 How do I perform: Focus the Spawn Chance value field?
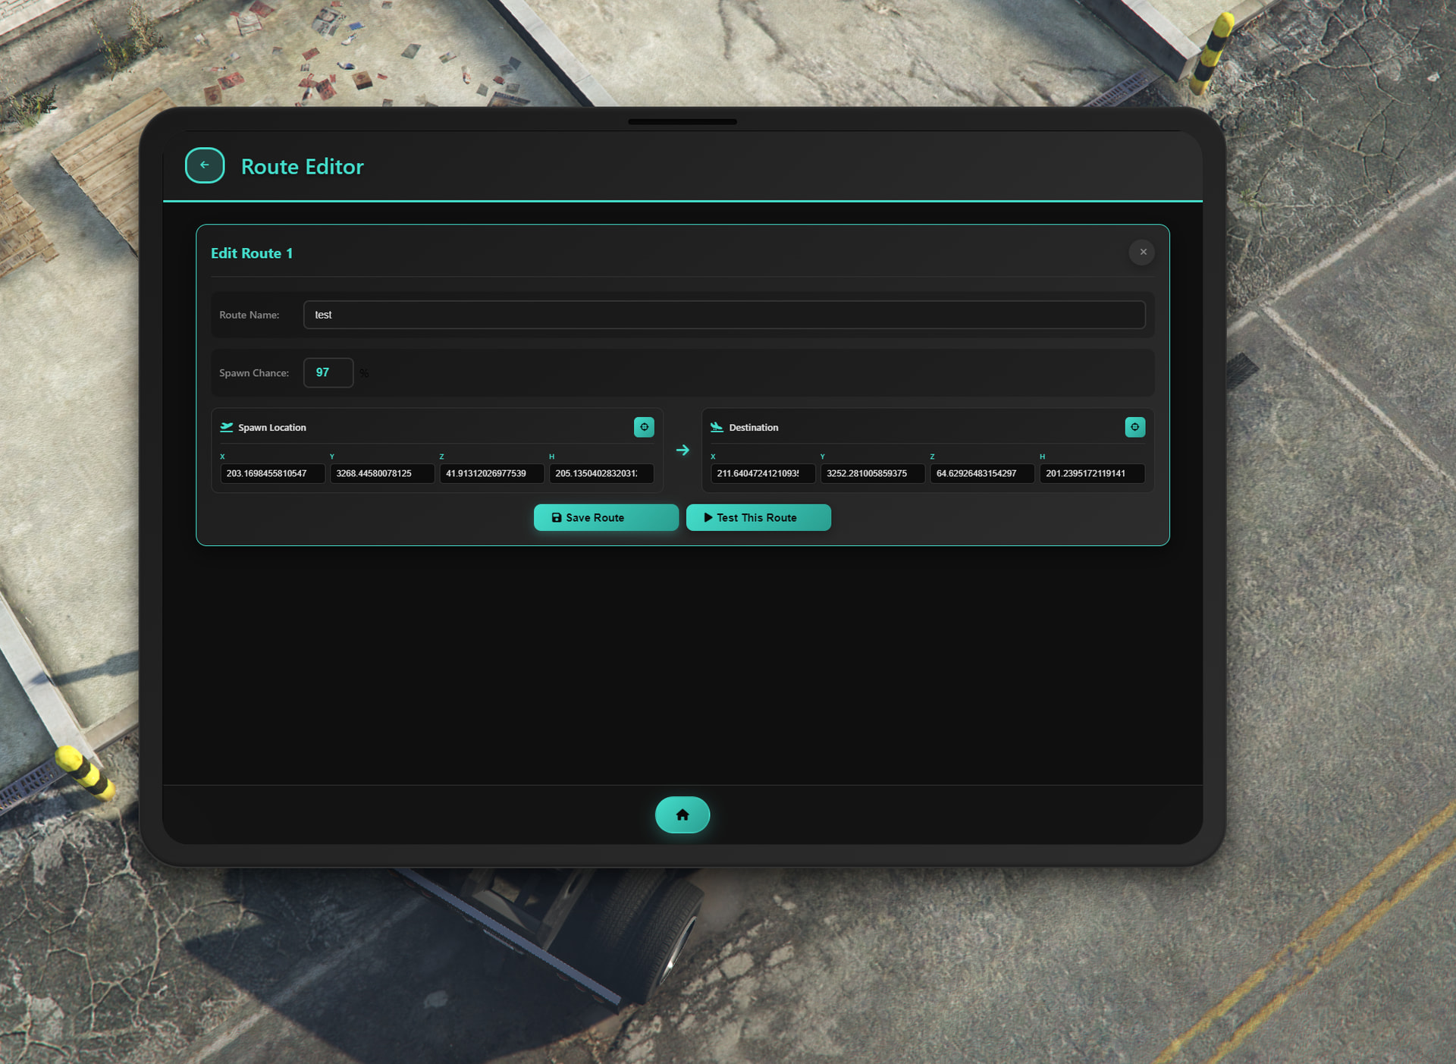pyautogui.click(x=328, y=372)
